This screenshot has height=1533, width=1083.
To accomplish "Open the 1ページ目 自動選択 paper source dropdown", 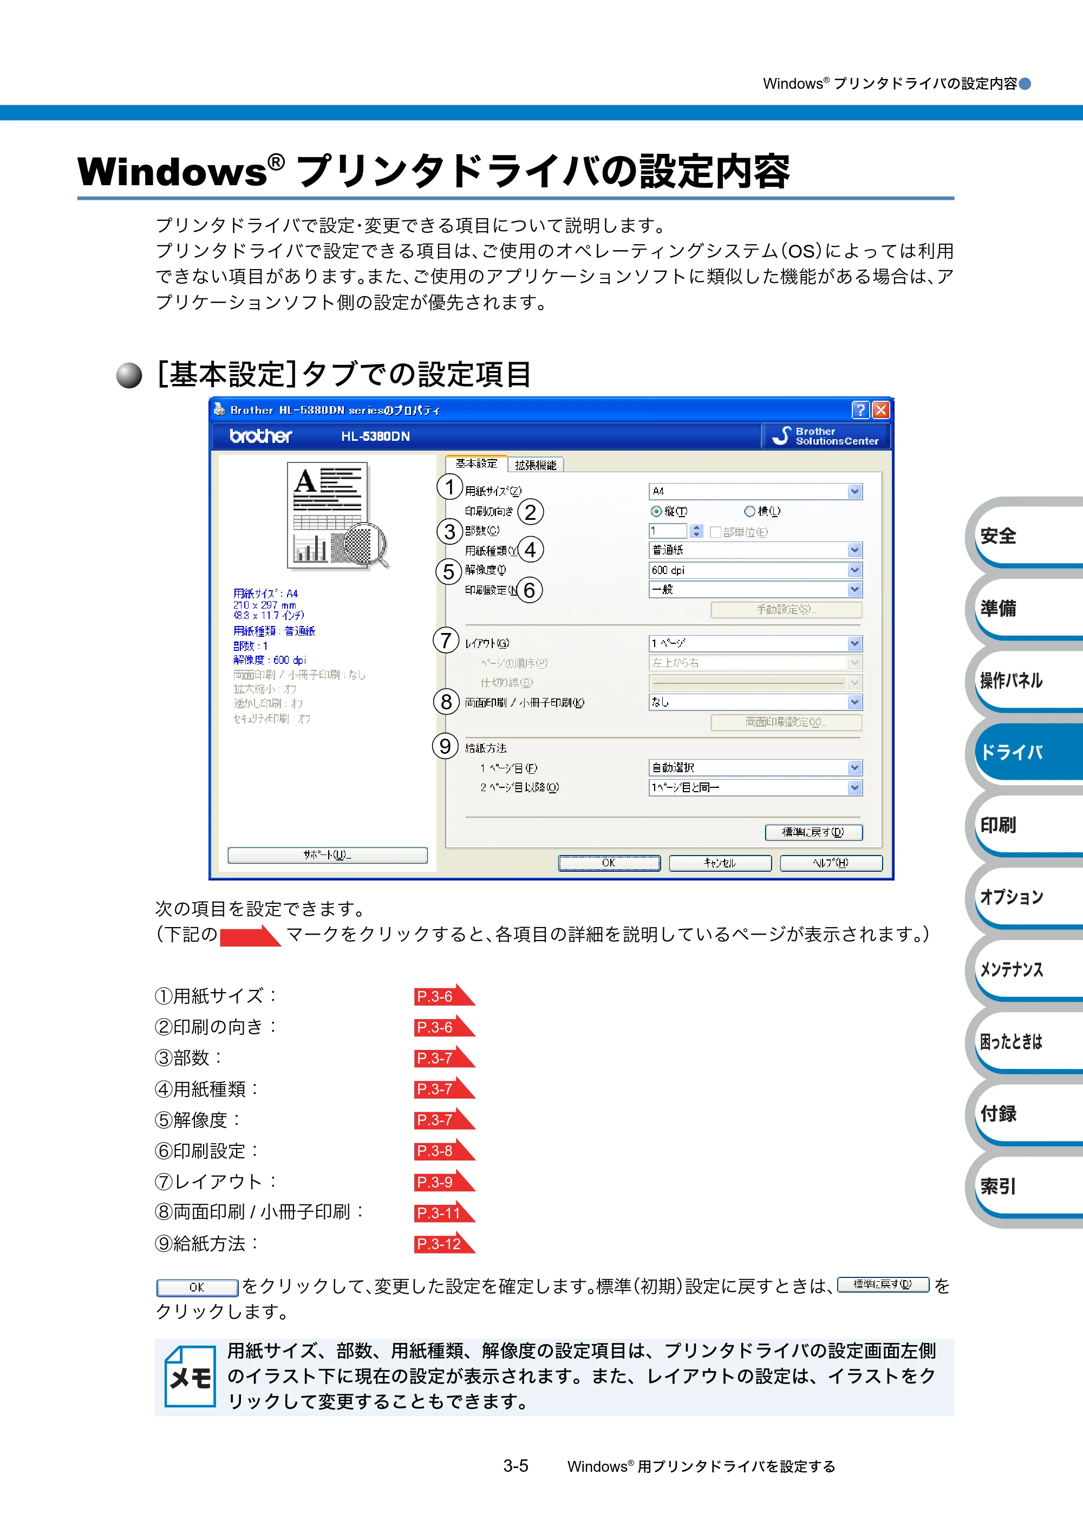I will [755, 768].
